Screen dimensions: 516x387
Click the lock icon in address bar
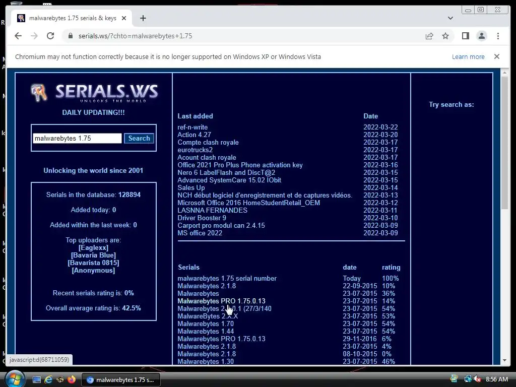[x=71, y=36]
